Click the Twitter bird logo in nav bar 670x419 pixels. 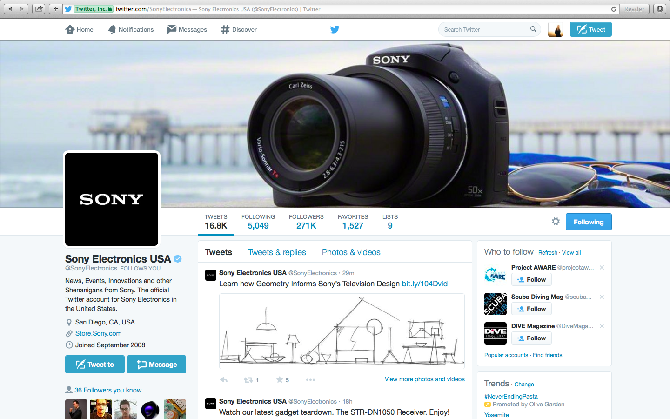(x=335, y=29)
